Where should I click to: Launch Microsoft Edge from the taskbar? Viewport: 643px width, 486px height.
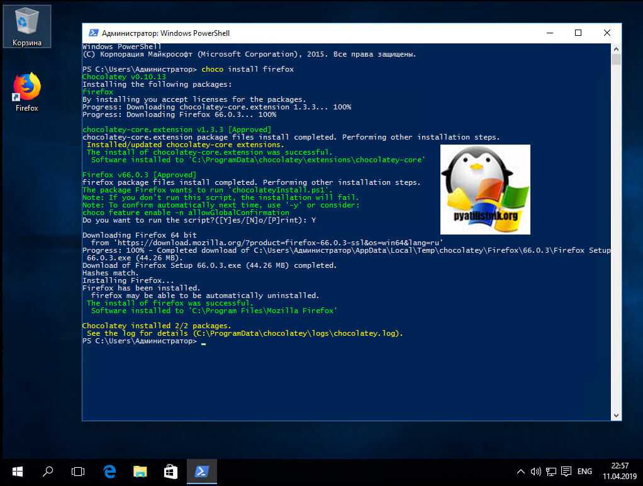click(x=109, y=472)
